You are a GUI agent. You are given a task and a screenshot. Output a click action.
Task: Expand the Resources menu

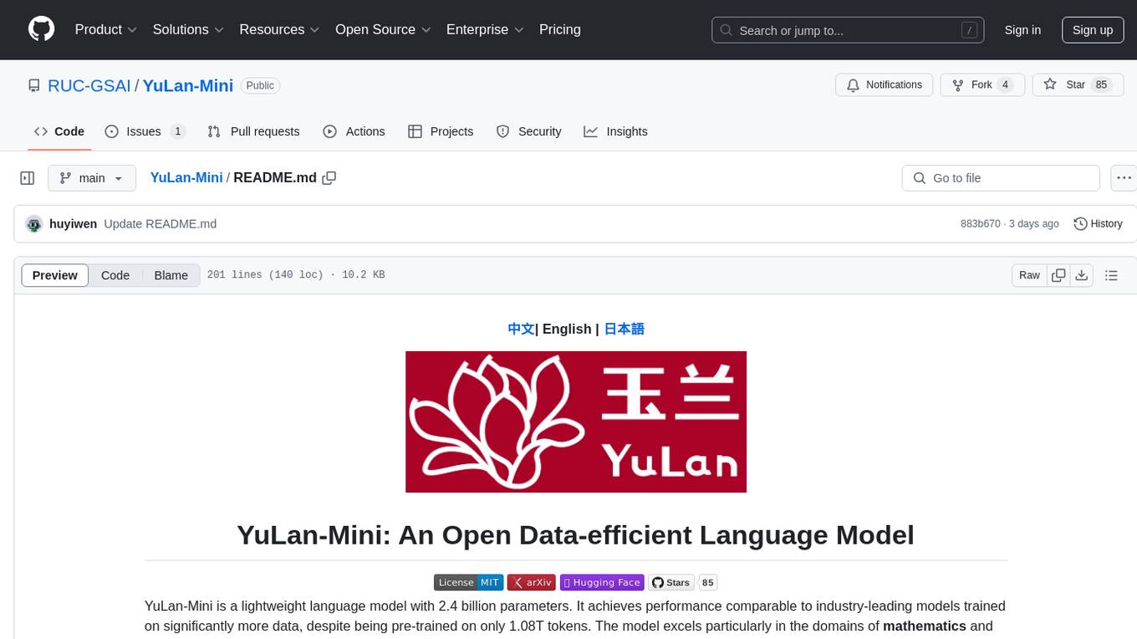tap(279, 29)
